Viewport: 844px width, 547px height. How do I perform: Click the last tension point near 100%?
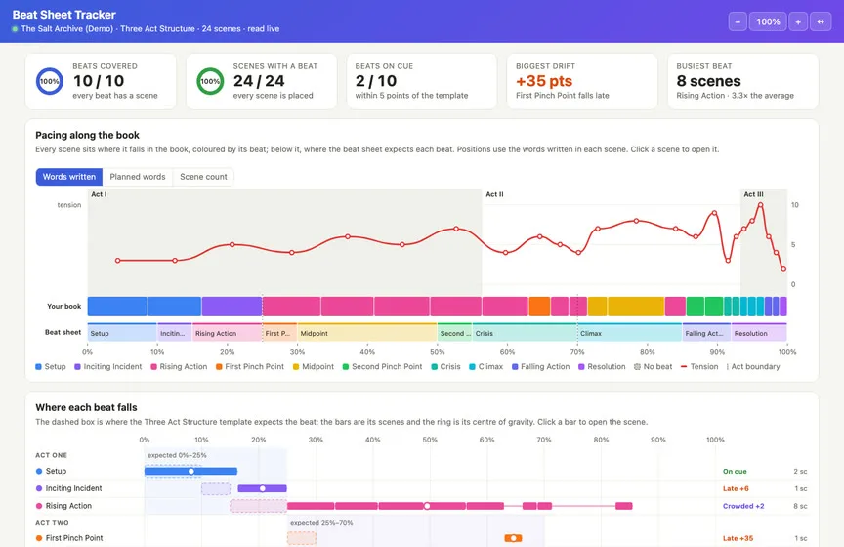(783, 268)
